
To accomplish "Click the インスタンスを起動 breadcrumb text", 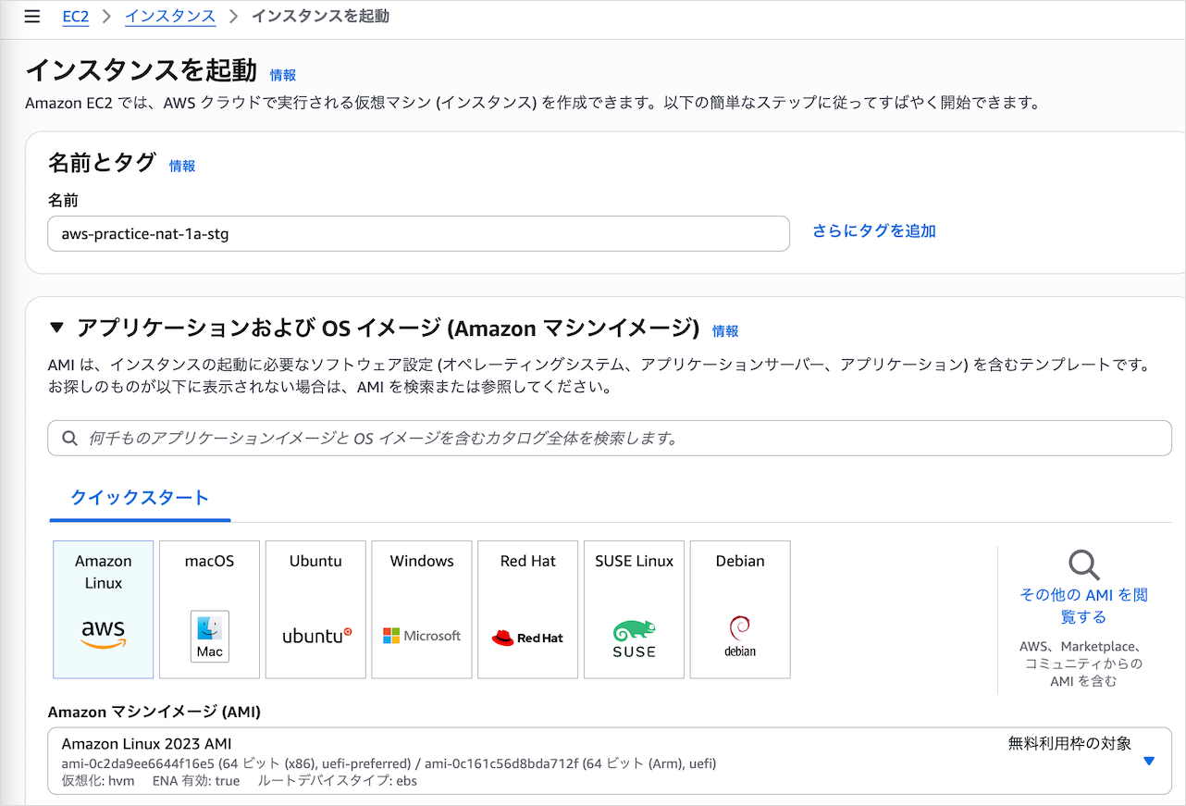I will click(320, 17).
